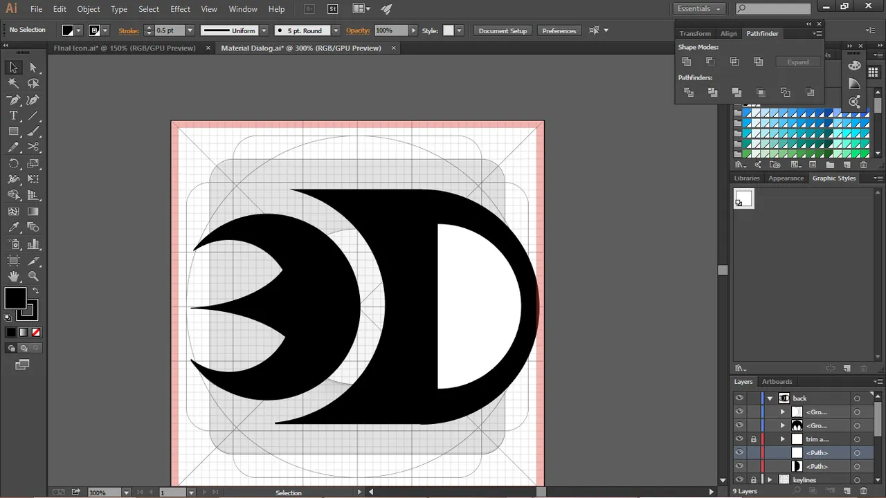Click target circle of back layer
The height and width of the screenshot is (498, 886).
tap(857, 398)
